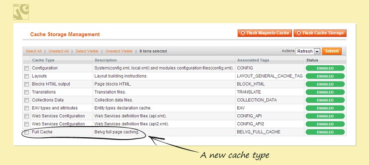The image size is (369, 165).
Task: Click the Unselect All link
Action: [59, 51]
